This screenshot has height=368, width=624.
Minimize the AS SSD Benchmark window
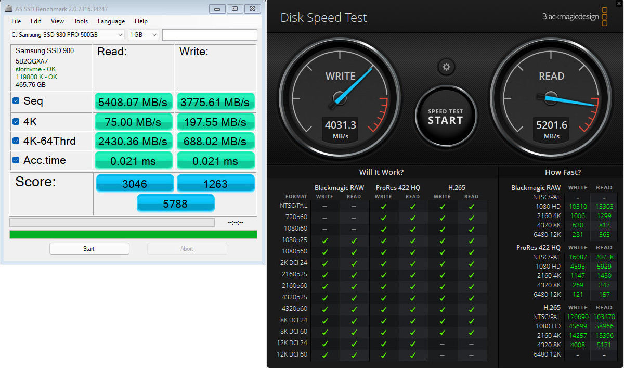pyautogui.click(x=217, y=9)
